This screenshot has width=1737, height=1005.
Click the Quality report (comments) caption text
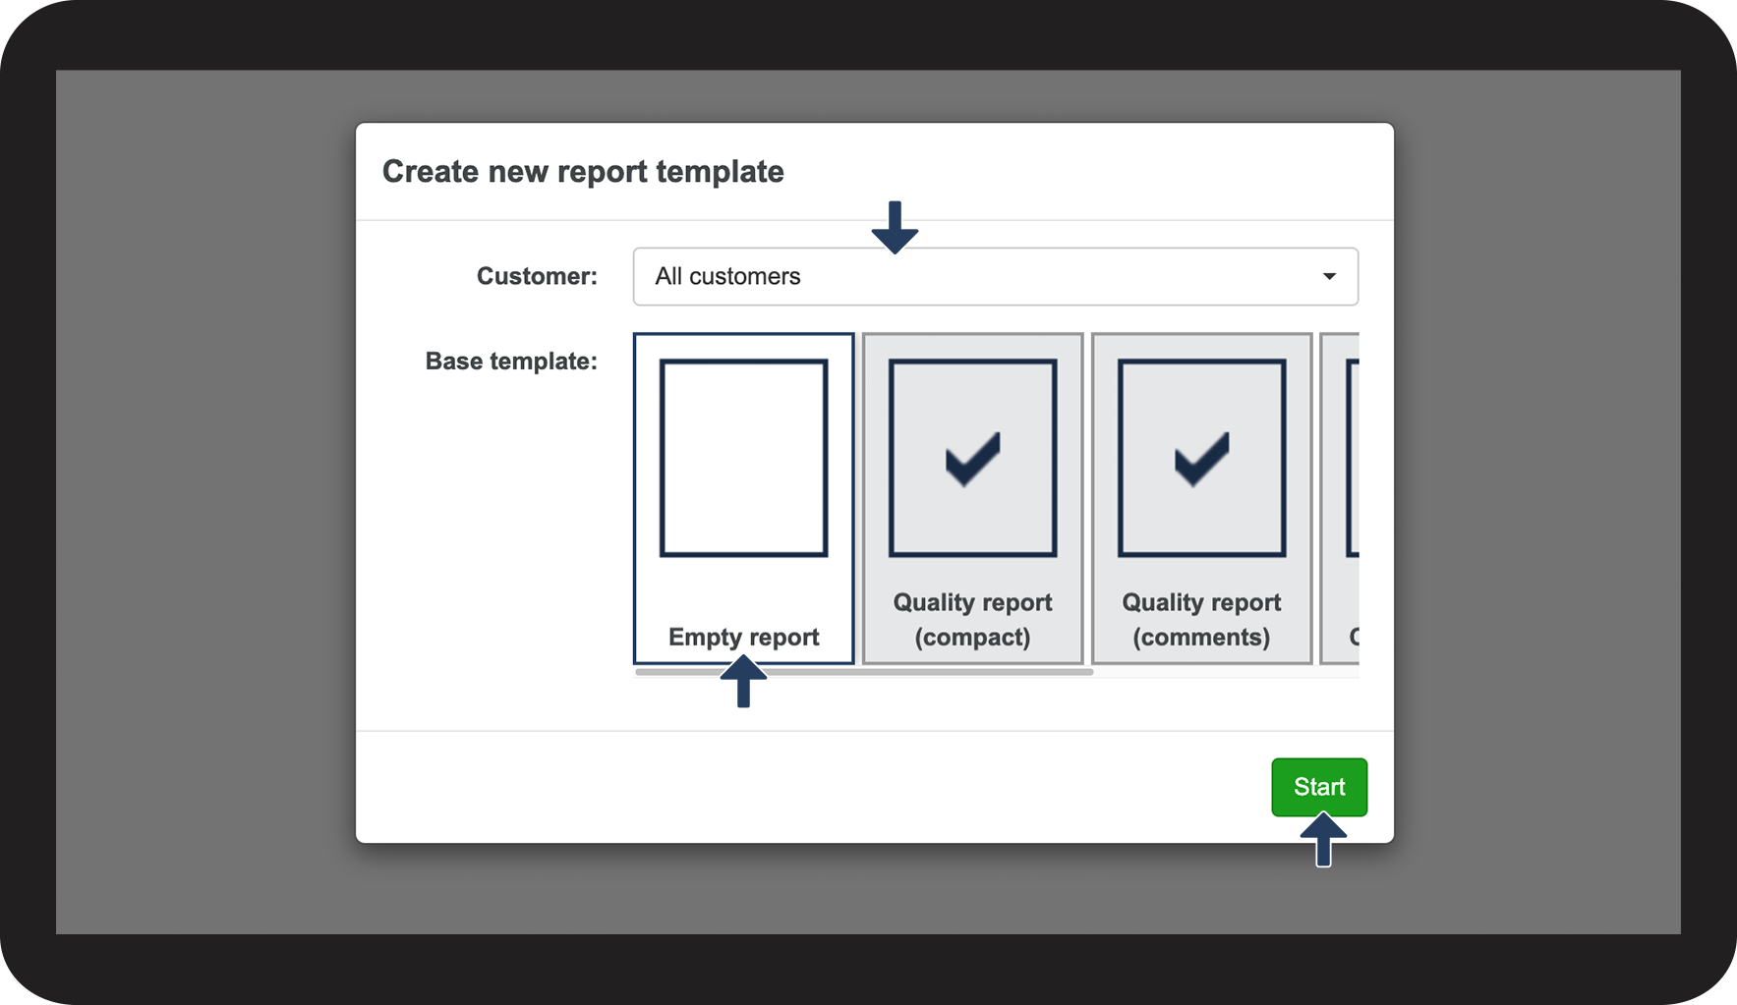pyautogui.click(x=1201, y=619)
